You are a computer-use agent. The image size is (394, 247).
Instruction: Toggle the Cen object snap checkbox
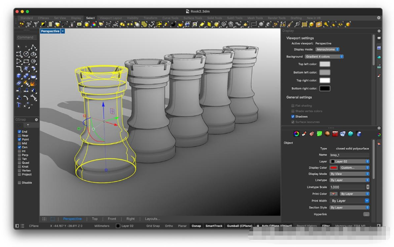click(x=20, y=147)
